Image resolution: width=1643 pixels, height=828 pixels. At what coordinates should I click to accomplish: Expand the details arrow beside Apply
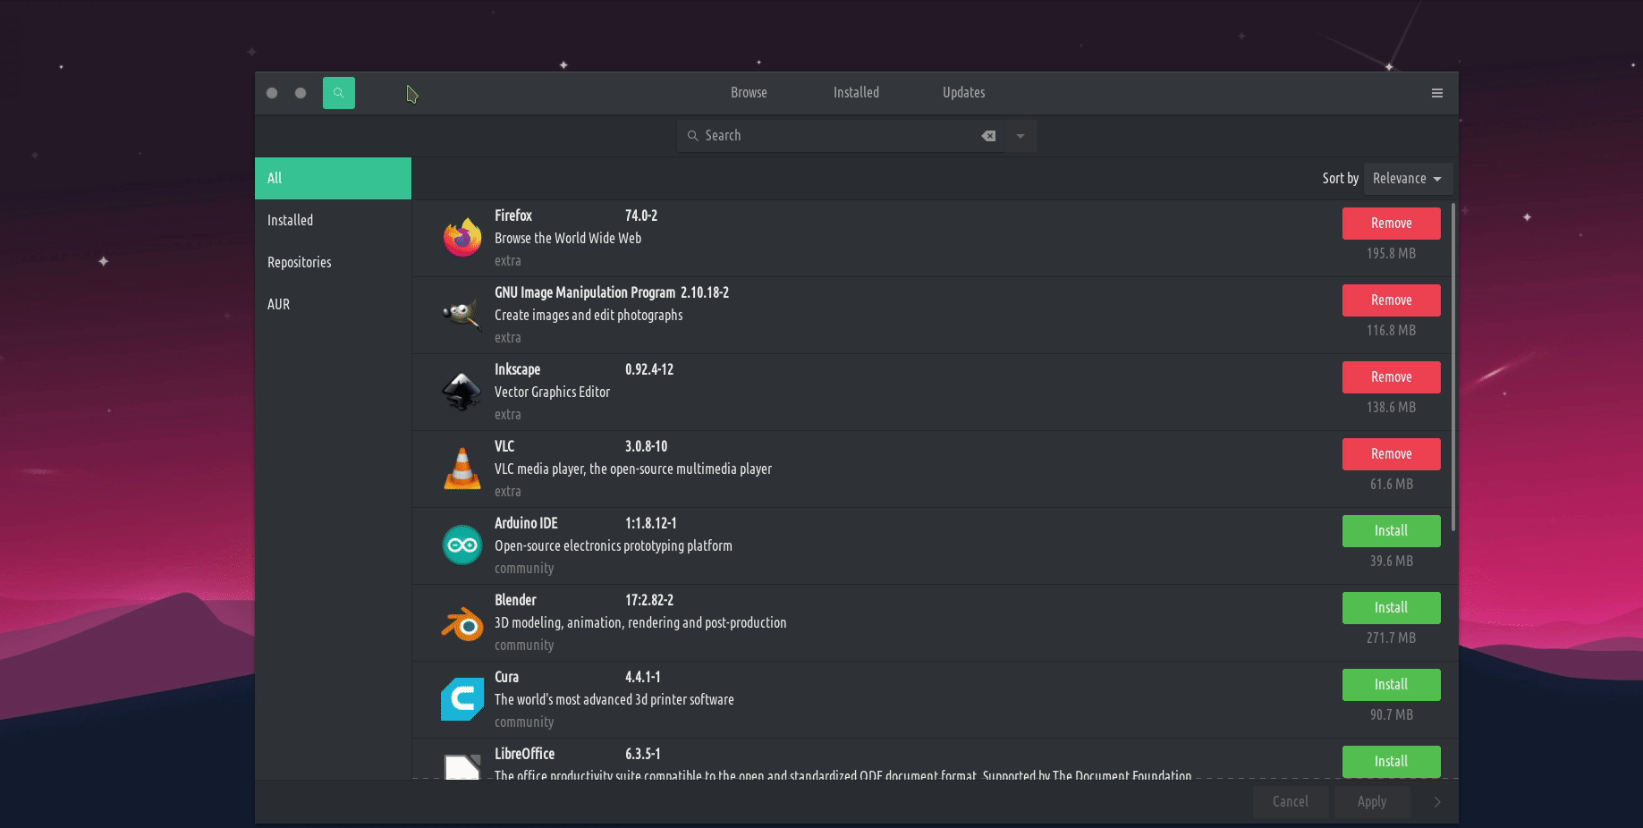(x=1436, y=802)
